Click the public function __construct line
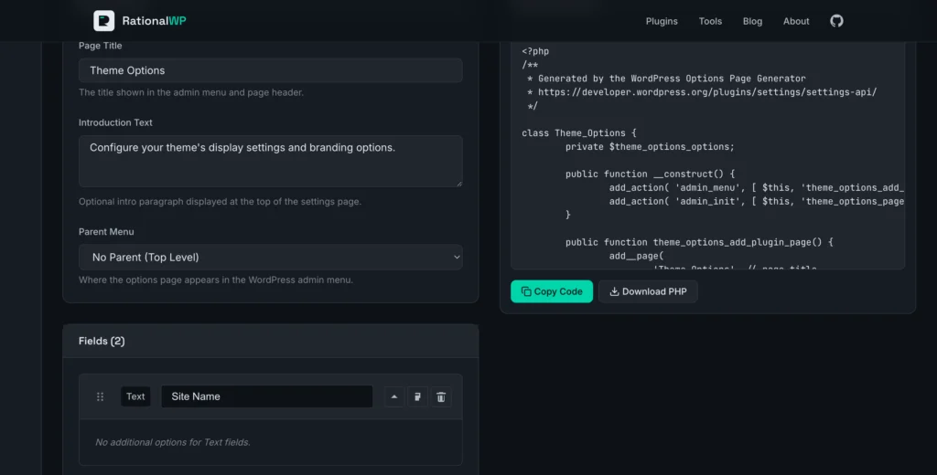This screenshot has width=937, height=475. pos(651,174)
